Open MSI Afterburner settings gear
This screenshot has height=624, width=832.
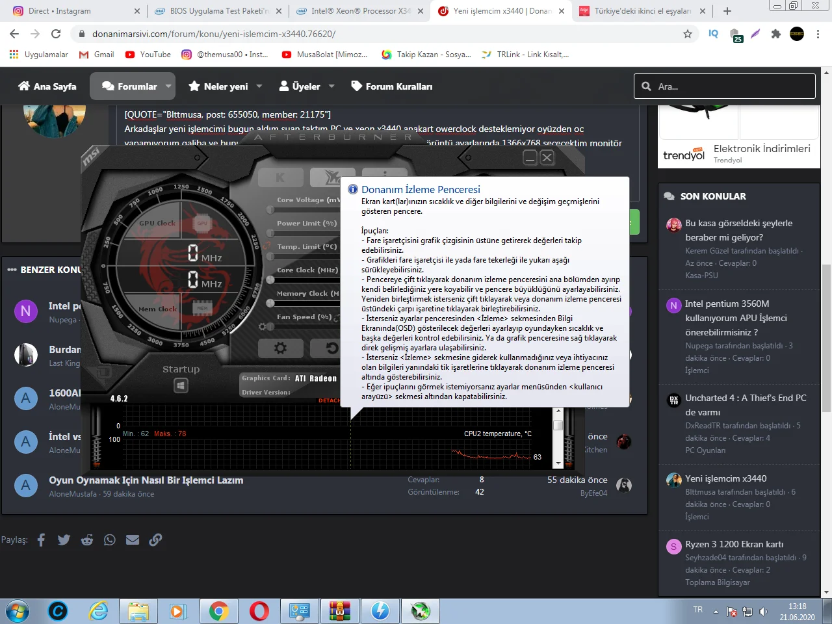[280, 348]
